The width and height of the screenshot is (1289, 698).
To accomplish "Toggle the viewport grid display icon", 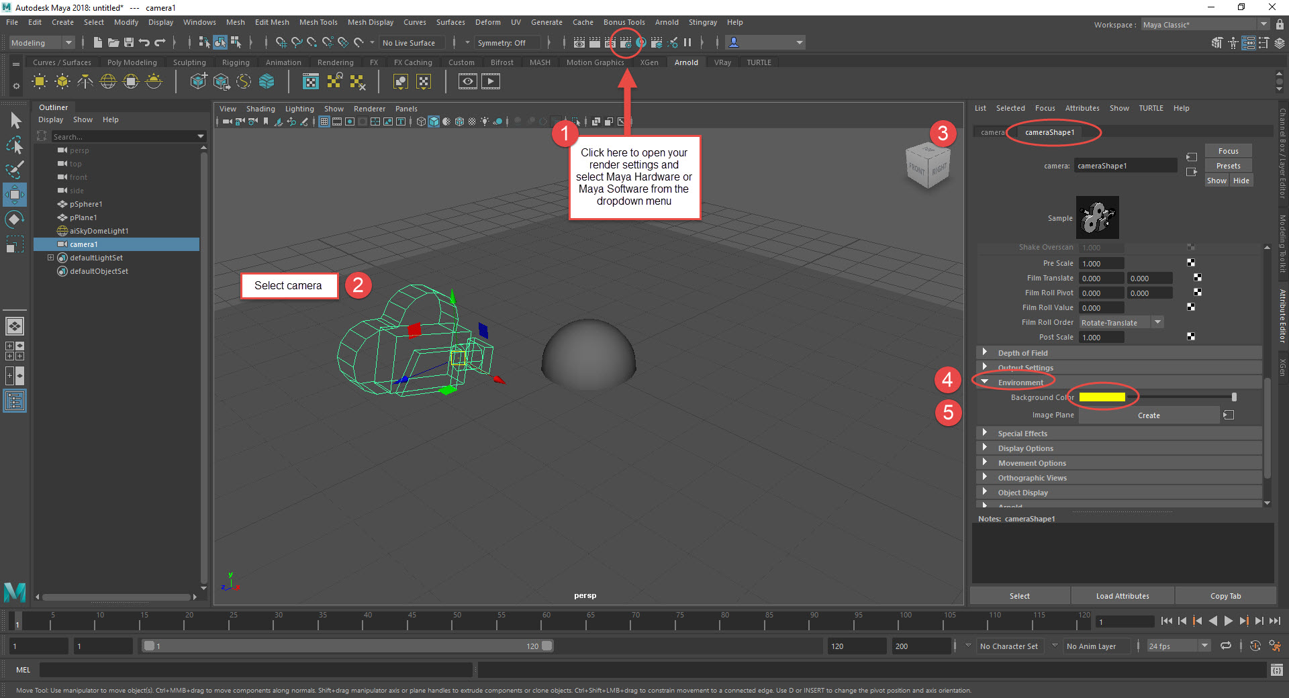I will 324,121.
